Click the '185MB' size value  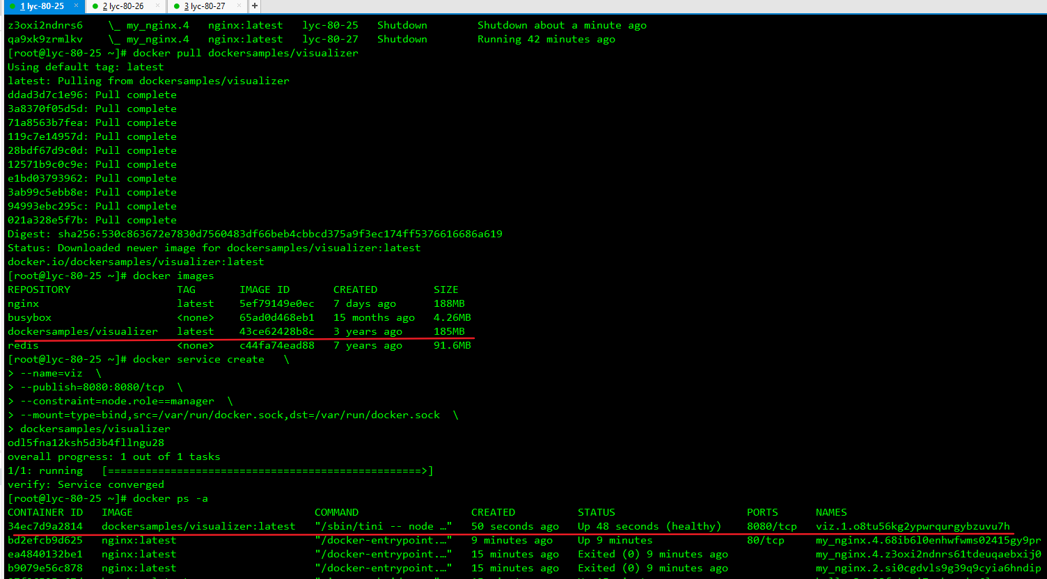[x=449, y=331]
